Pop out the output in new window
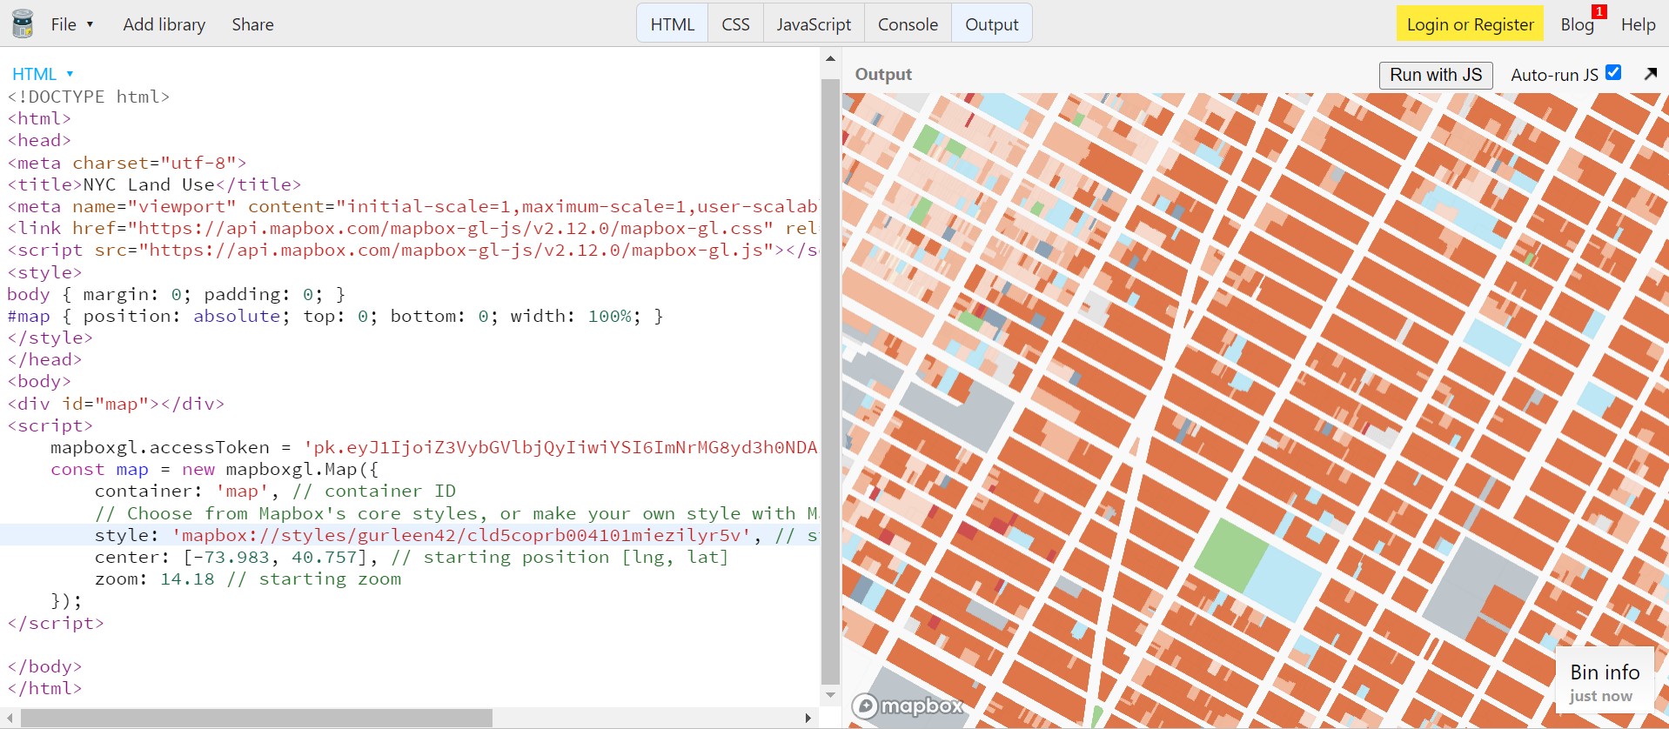Screen dimensions: 1669x729 pos(1650,74)
